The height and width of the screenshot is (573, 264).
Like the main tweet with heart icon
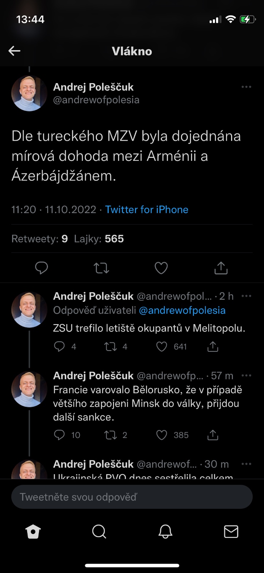(161, 268)
